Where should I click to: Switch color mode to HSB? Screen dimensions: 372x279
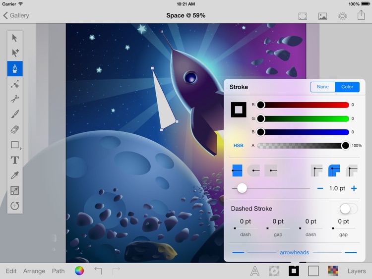click(x=238, y=146)
